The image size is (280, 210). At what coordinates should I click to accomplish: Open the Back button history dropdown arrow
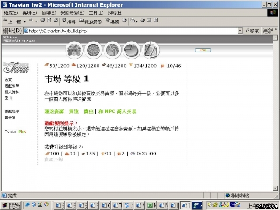[x=24, y=21]
